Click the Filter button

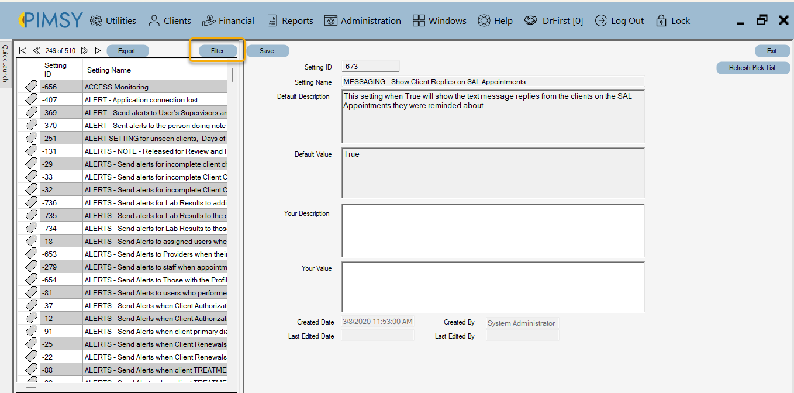217,50
